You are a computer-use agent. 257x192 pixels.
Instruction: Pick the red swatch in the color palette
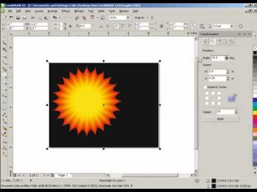(255, 117)
